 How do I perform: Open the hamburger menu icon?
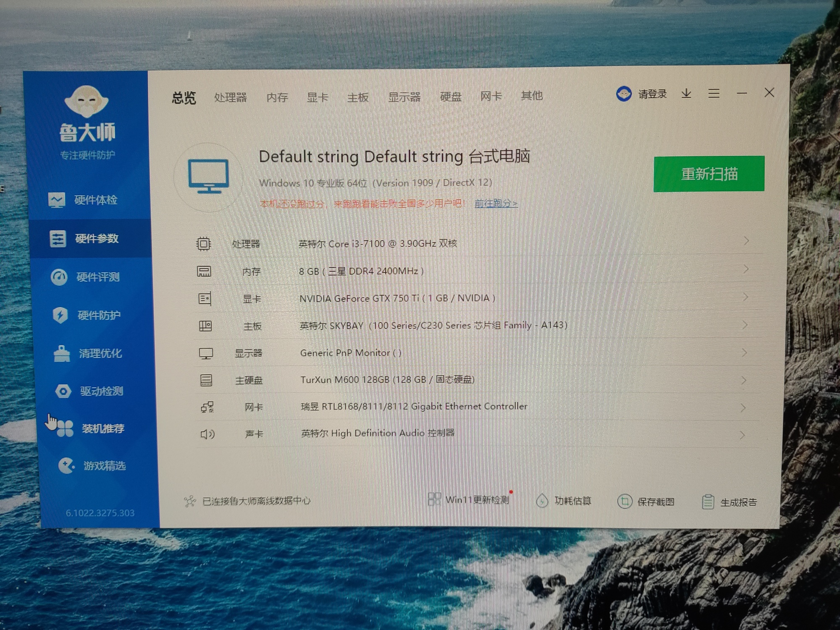[x=714, y=93]
